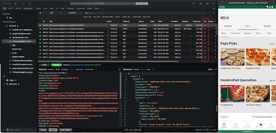Tap the Favorites heart icon in emulator
276x133 pixels.
click(x=248, y=125)
